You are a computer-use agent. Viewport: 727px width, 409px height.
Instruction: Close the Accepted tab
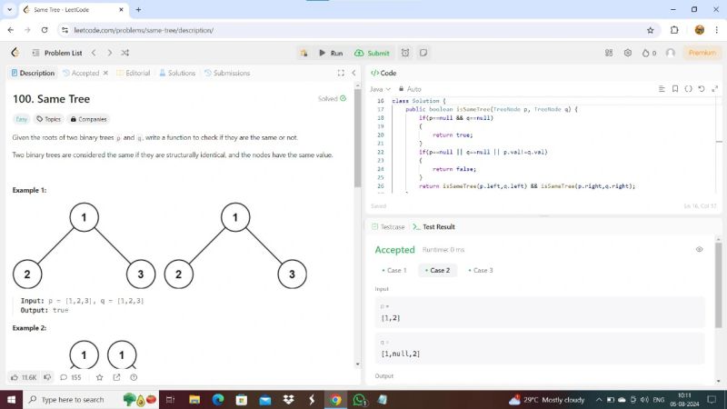point(105,74)
